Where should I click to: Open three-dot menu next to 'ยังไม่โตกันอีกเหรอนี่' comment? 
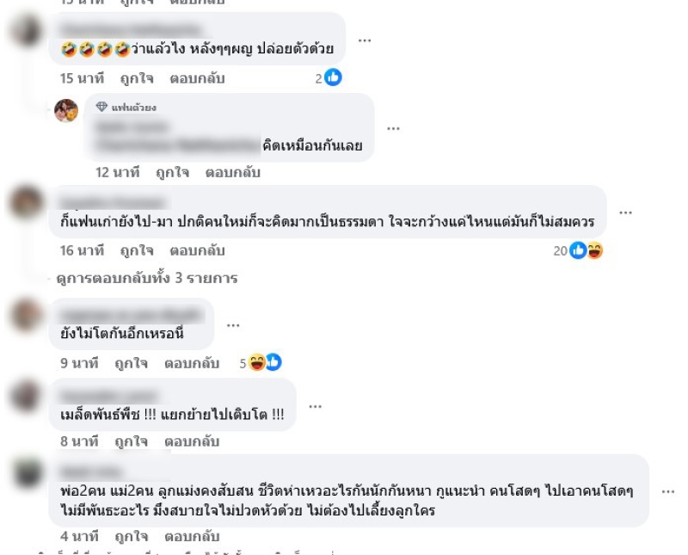233,325
